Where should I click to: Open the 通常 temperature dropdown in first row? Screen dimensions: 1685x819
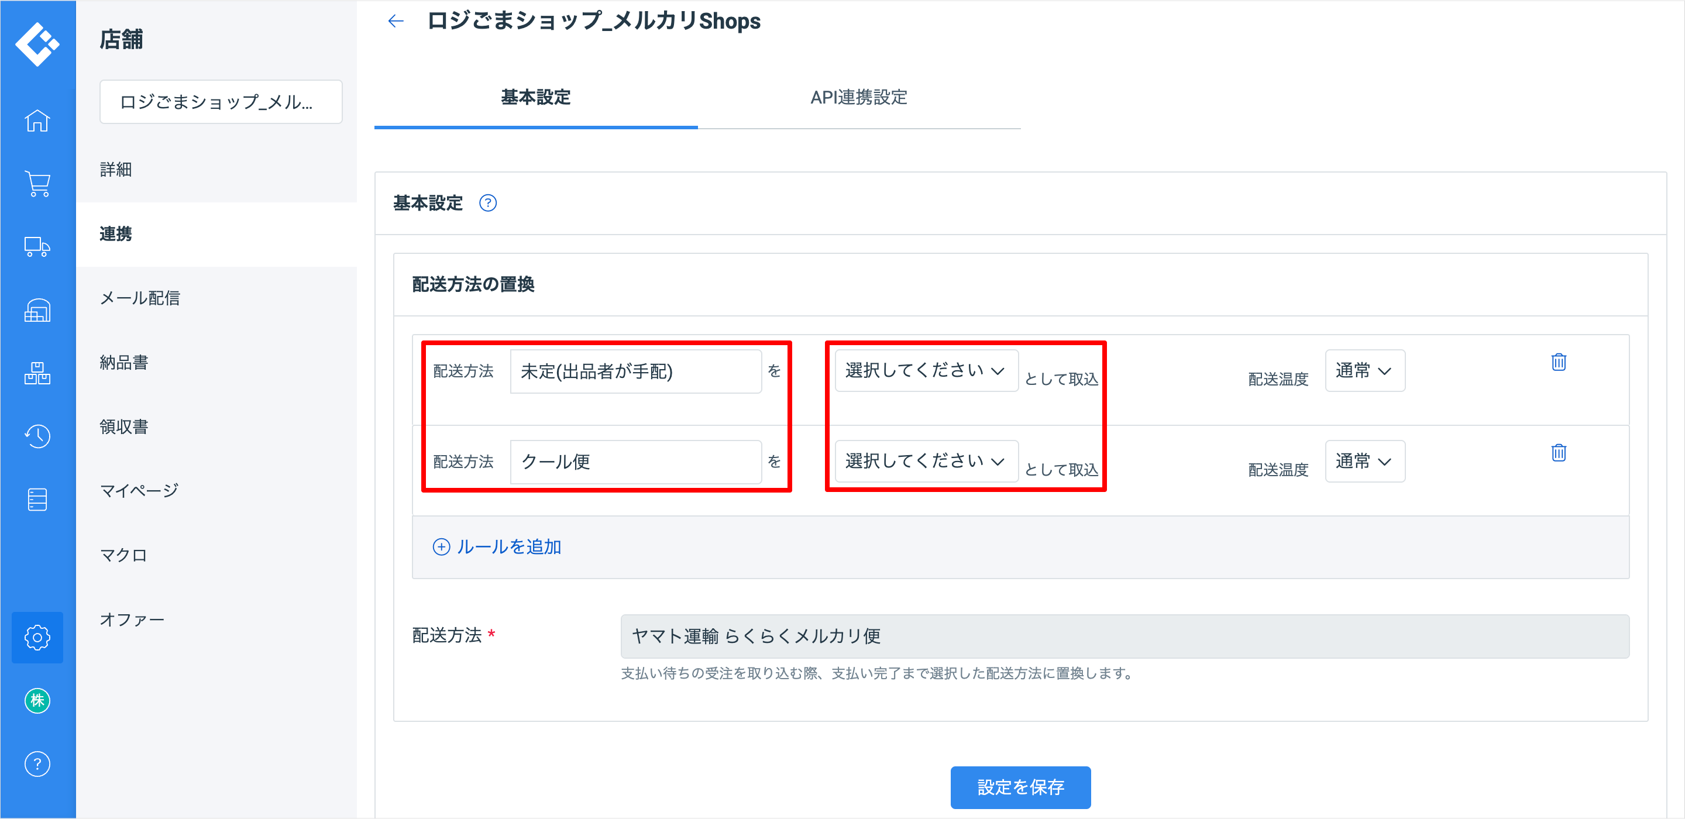(1364, 371)
